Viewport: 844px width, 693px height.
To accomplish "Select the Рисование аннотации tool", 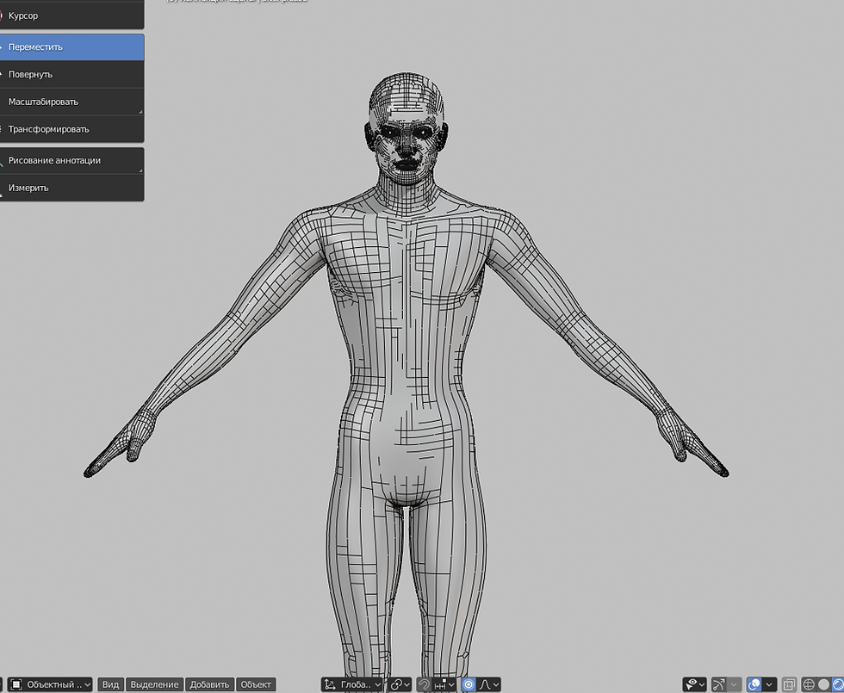I will click(x=71, y=160).
